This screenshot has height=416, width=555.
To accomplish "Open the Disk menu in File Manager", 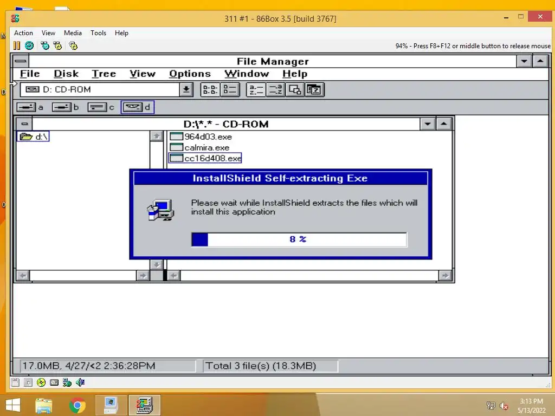I will coord(66,74).
